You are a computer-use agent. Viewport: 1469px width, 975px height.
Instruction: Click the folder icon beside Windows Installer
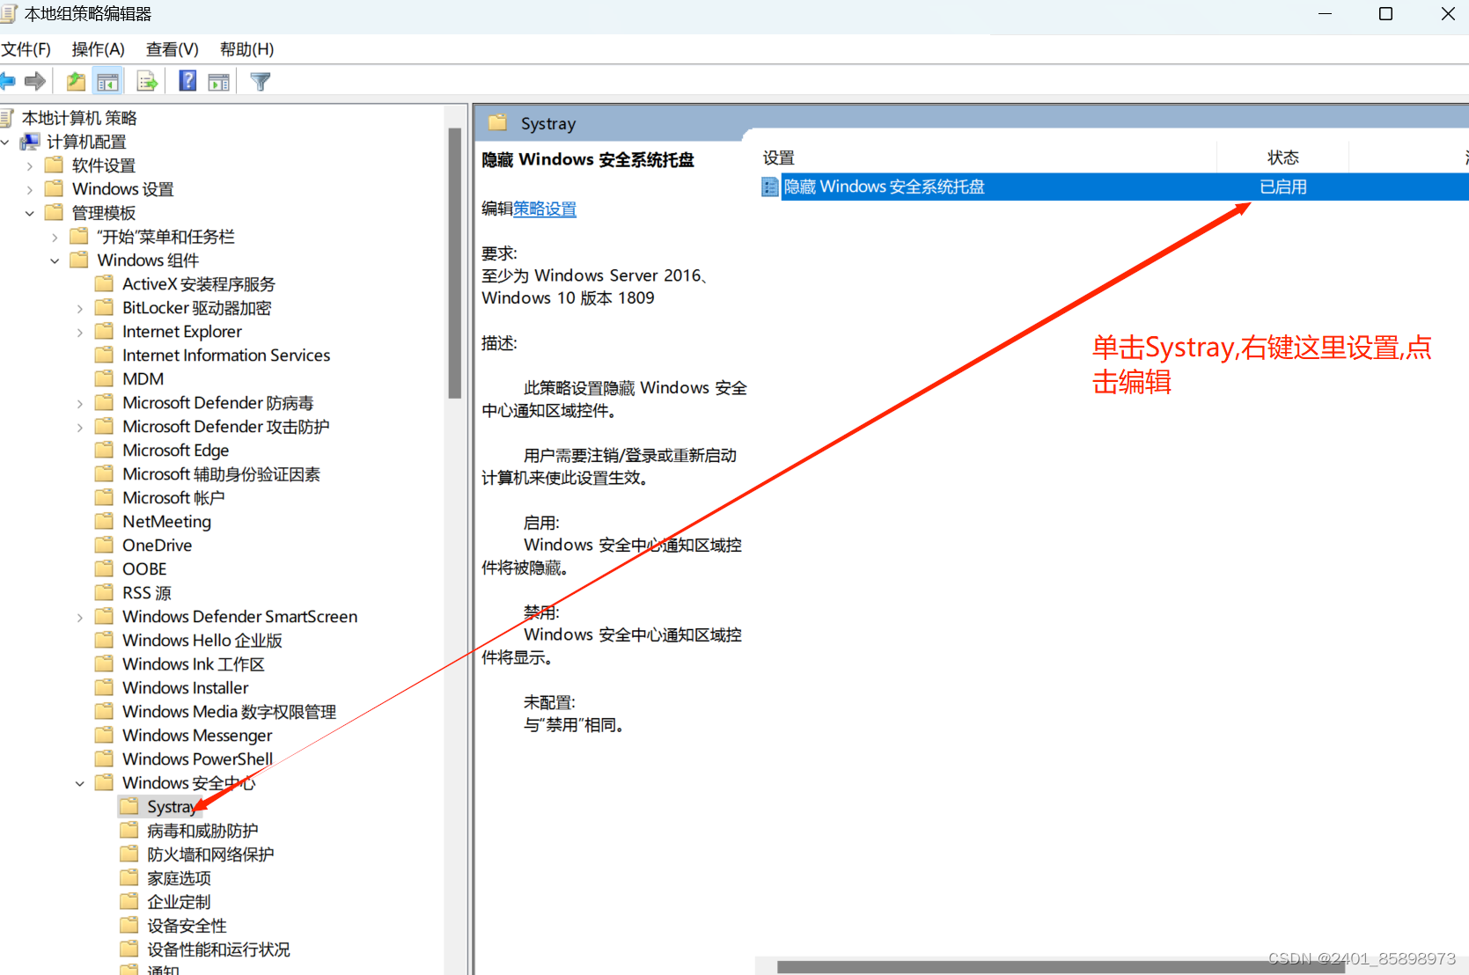(x=105, y=687)
